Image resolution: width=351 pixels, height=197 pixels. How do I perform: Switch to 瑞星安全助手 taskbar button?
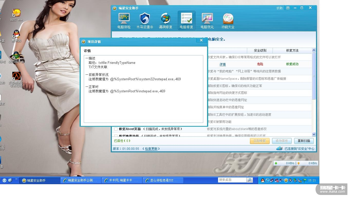(40, 181)
